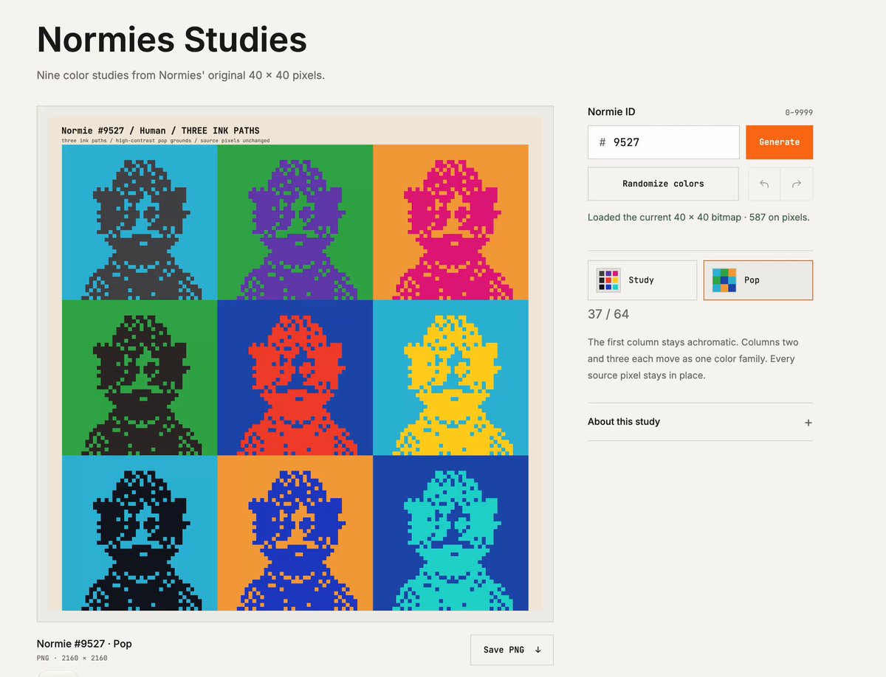Click the redo arrow icon
This screenshot has width=886, height=677.
click(x=797, y=184)
